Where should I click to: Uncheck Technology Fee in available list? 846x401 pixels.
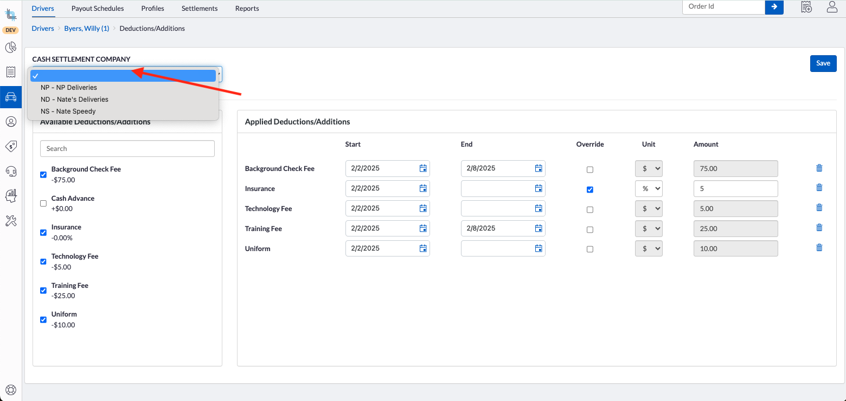pyautogui.click(x=43, y=262)
